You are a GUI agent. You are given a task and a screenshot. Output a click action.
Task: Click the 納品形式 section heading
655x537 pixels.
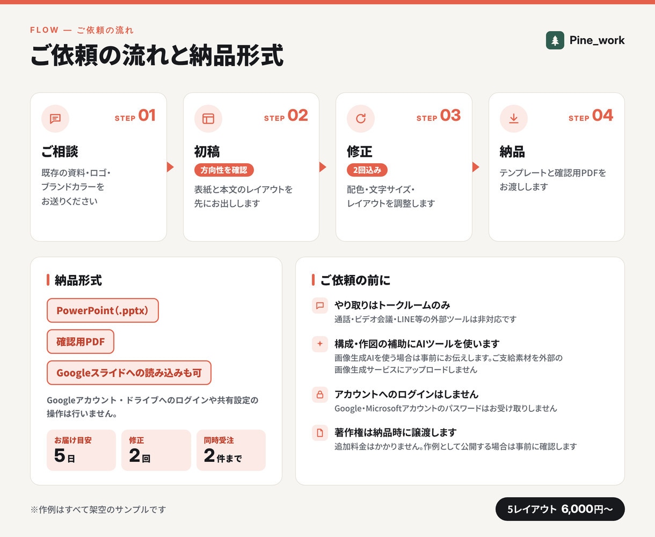[x=78, y=280]
